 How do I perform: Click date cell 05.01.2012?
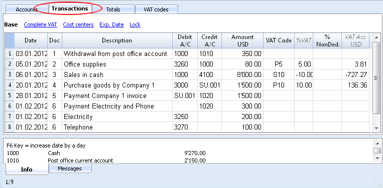(31, 64)
